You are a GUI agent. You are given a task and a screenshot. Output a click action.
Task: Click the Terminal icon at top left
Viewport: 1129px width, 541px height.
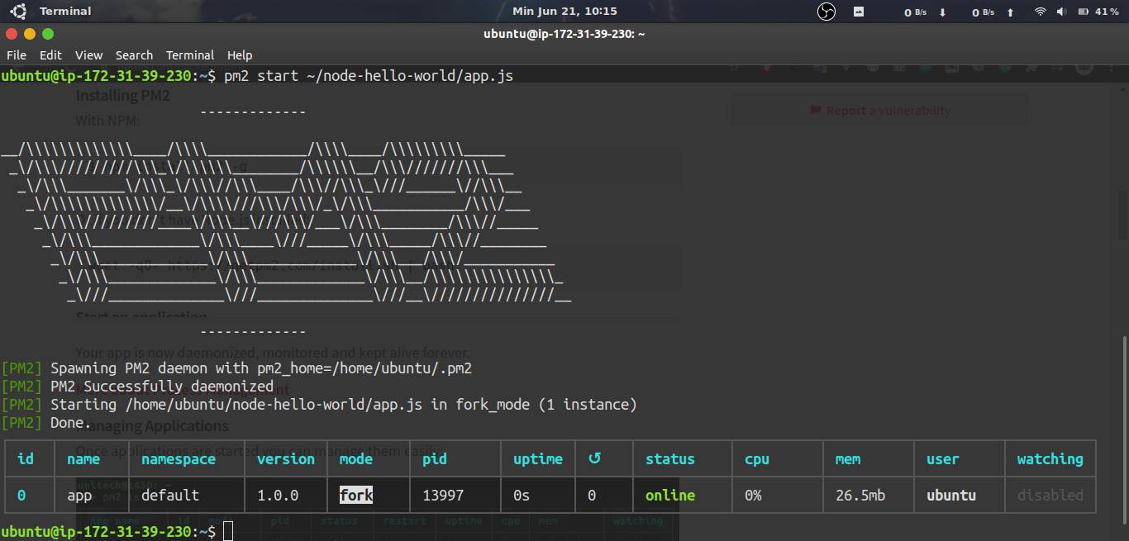coord(18,11)
